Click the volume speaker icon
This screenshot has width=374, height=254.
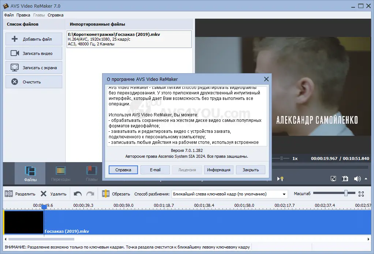click(357, 179)
